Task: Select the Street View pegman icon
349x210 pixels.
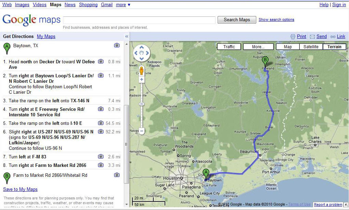Action: point(141,71)
